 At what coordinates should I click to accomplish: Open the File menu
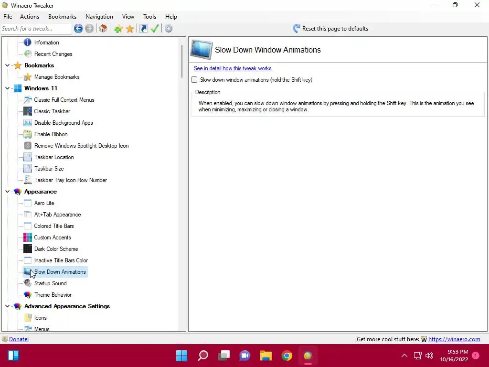click(8, 17)
